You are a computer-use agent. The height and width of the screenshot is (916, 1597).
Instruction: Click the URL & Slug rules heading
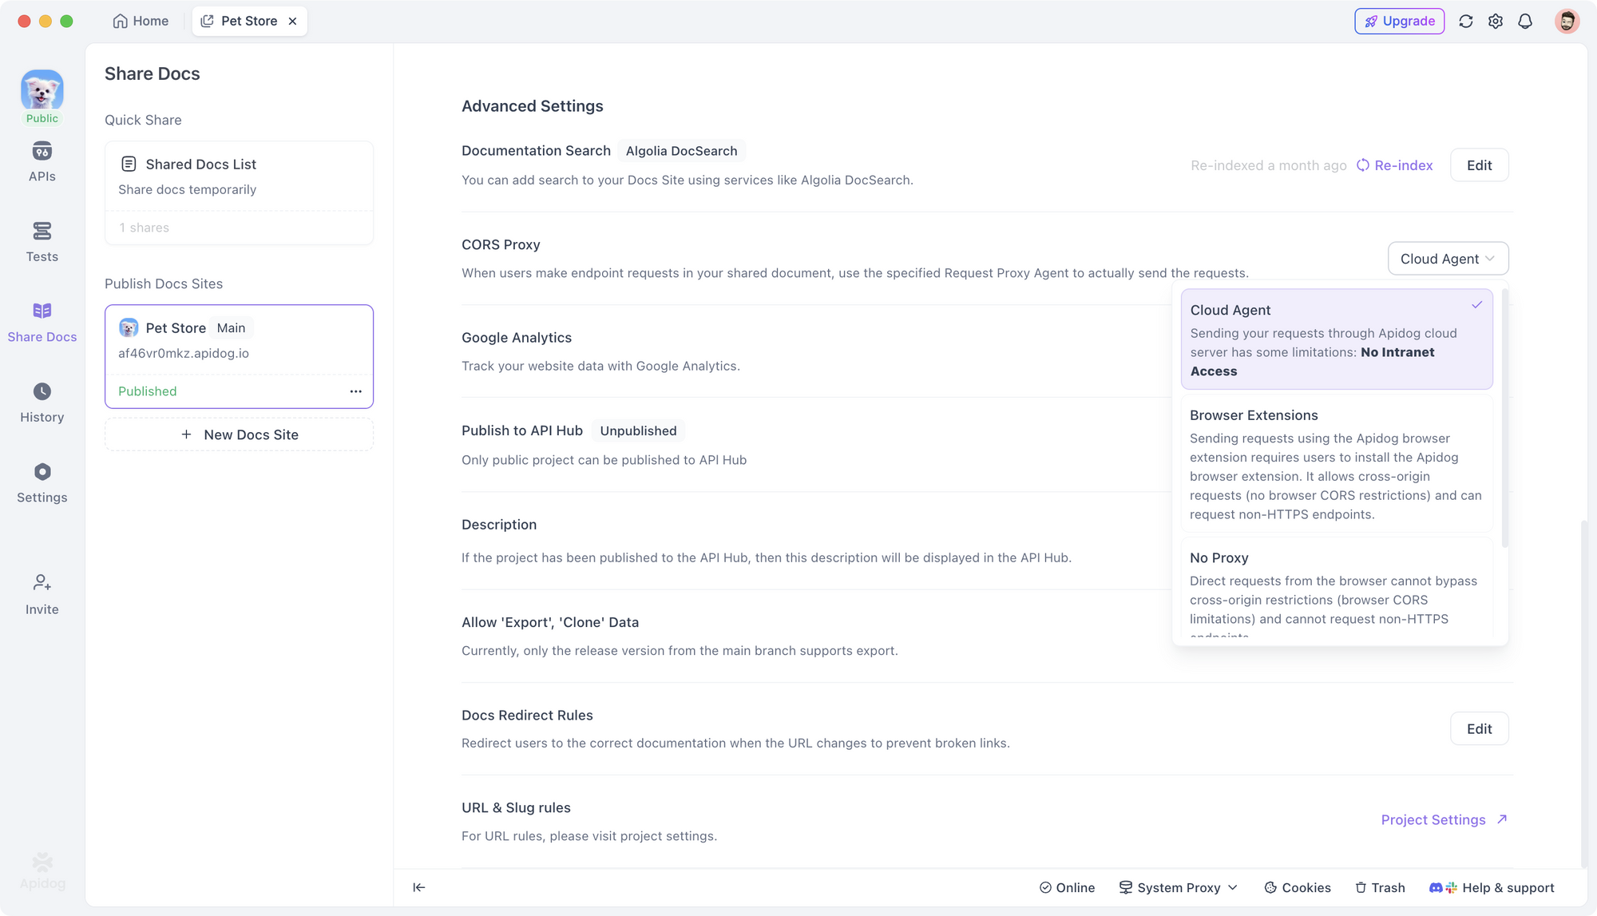(x=516, y=807)
